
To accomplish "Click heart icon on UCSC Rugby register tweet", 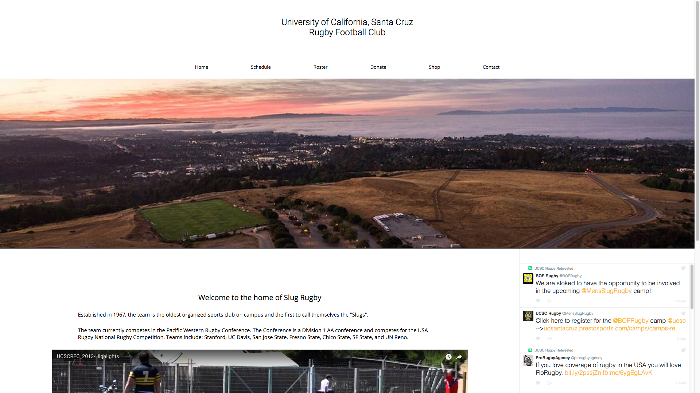I will point(538,338).
